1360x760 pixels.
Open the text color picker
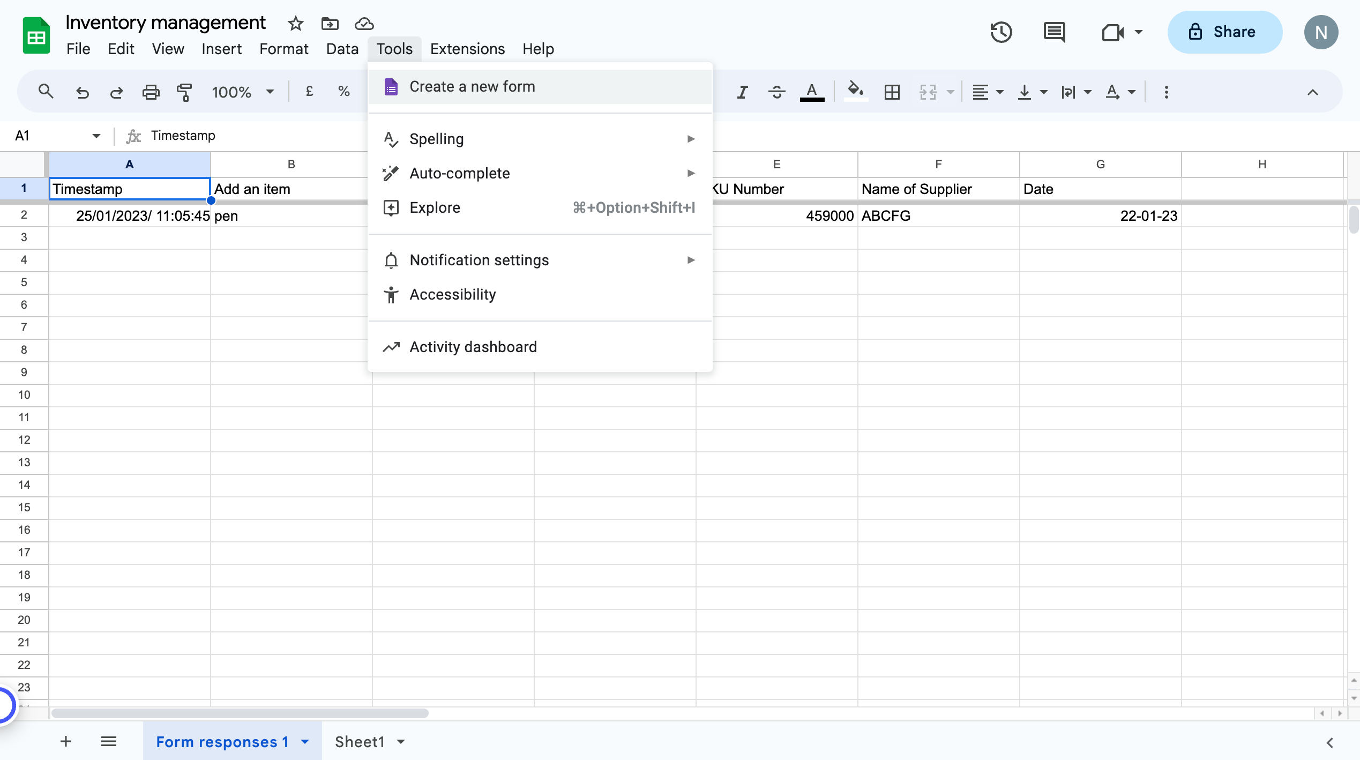tap(812, 91)
